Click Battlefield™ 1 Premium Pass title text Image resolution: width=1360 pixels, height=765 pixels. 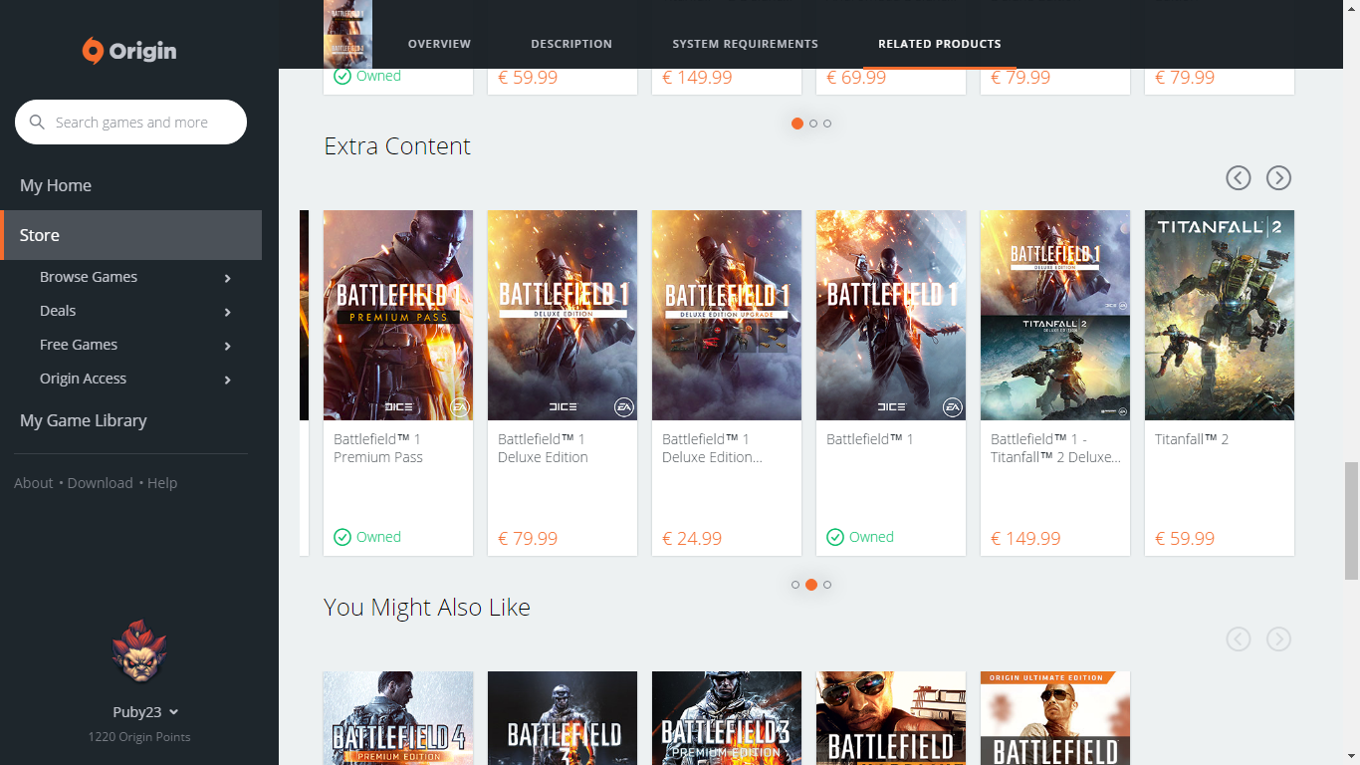coord(378,448)
